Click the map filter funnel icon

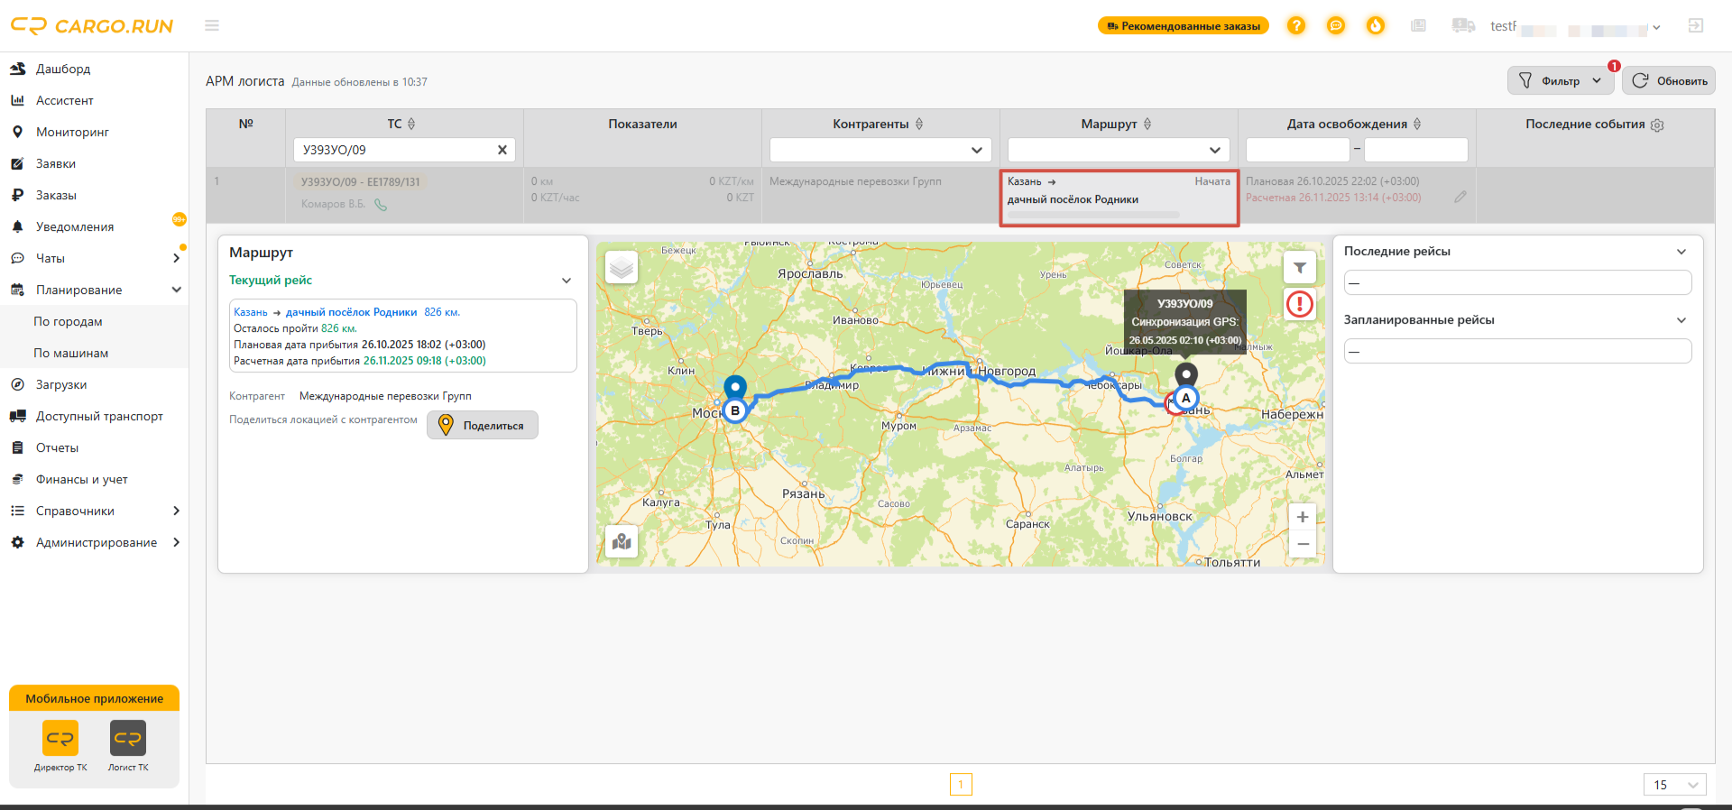pyautogui.click(x=1300, y=268)
